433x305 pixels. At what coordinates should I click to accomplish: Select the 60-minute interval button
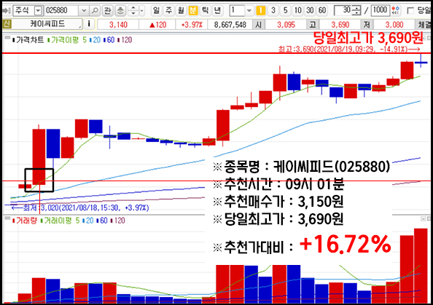pyautogui.click(x=322, y=10)
